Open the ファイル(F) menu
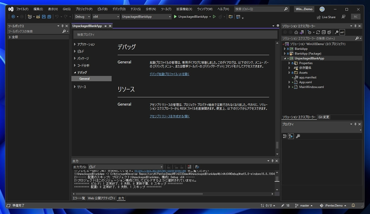The width and height of the screenshot is (370, 214). (x=22, y=9)
